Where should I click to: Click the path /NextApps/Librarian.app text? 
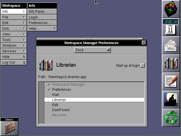67,77
